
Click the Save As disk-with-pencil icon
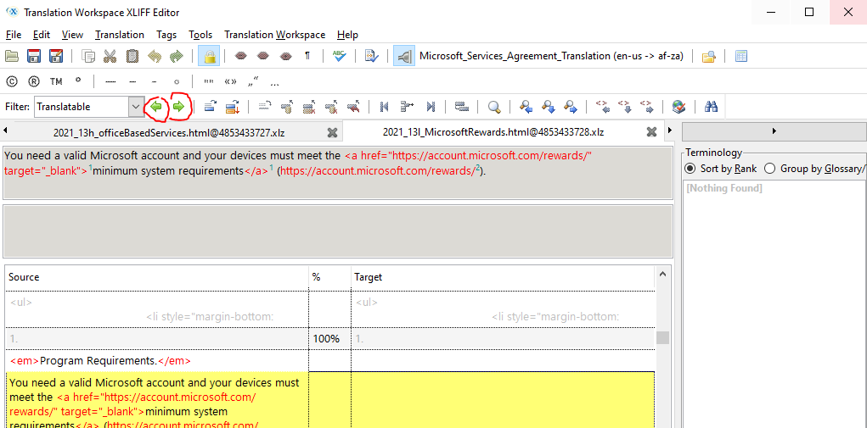point(56,56)
